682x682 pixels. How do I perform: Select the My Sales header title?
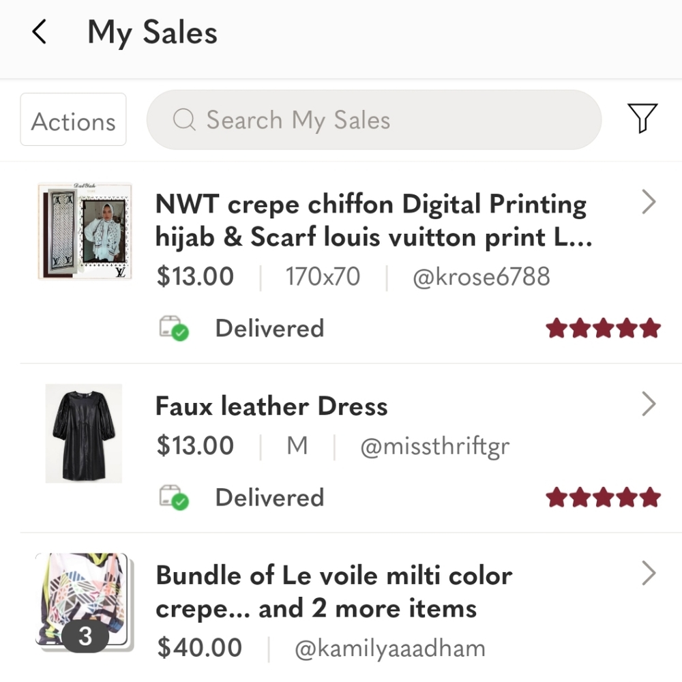(151, 31)
